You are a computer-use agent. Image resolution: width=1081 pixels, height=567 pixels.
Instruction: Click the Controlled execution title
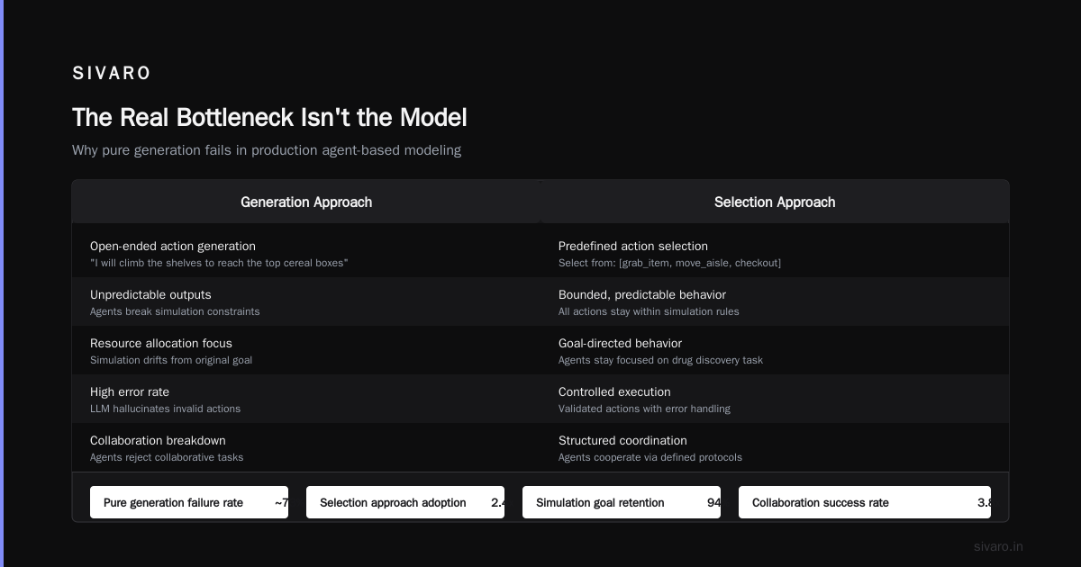(614, 392)
